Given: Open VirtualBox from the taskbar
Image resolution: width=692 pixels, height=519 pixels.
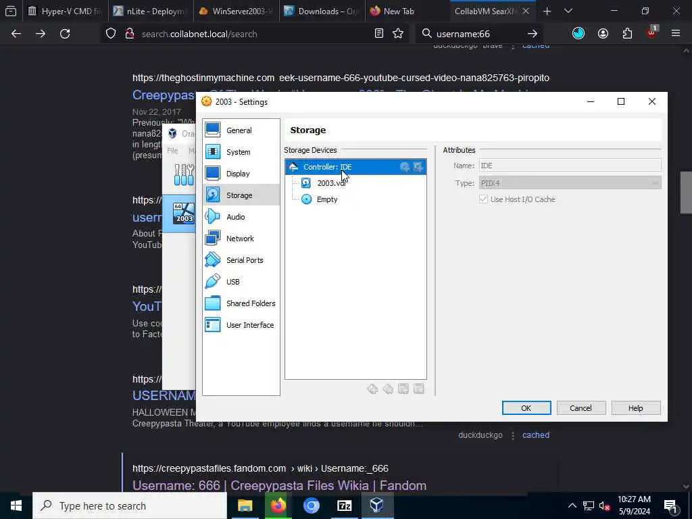Looking at the screenshot, I should [377, 505].
